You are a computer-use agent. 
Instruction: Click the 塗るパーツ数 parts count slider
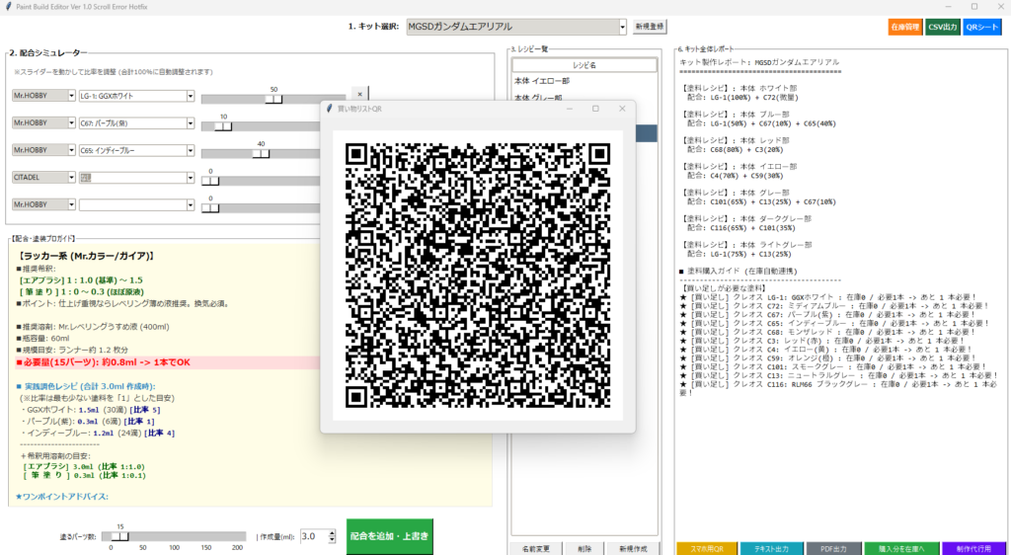tap(120, 536)
